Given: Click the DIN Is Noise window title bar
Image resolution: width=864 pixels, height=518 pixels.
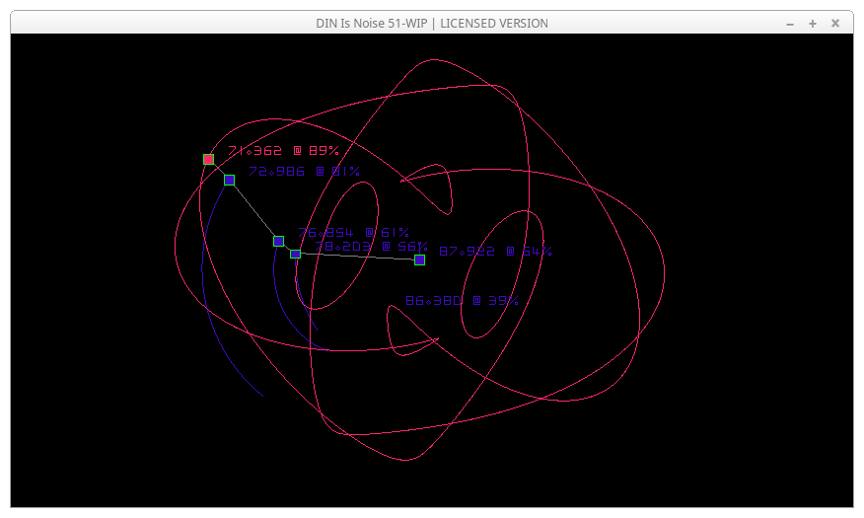Looking at the screenshot, I should click(432, 23).
